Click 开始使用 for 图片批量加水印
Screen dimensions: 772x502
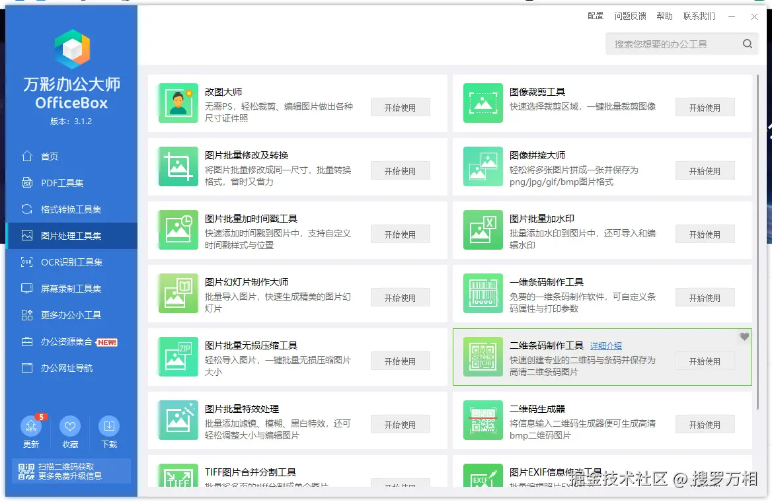tap(705, 234)
